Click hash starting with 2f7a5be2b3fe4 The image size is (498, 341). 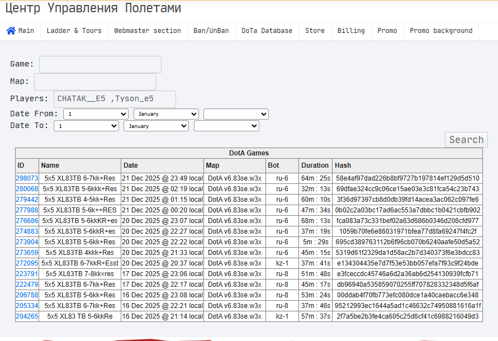point(407,316)
